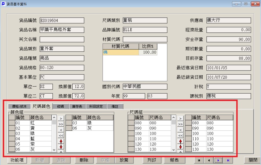261x165 pixels.
Task: Click the 最近進貨日期 field 101/01/05
Action: click(228, 68)
